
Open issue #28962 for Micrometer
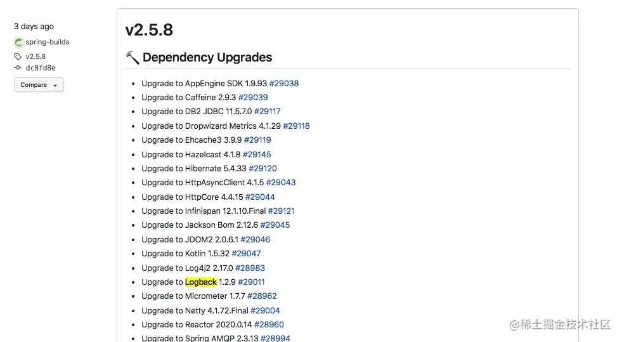point(262,296)
